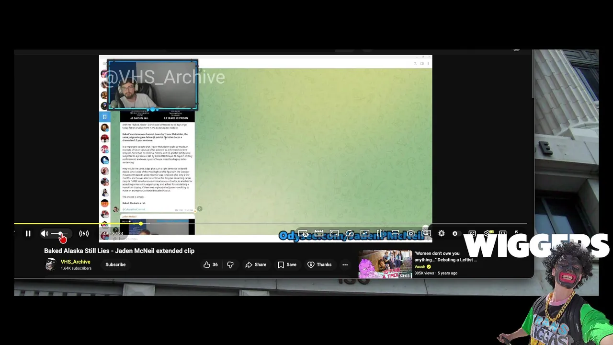This screenshot has height=345, width=613.
Task: Share the video
Action: pos(256,264)
